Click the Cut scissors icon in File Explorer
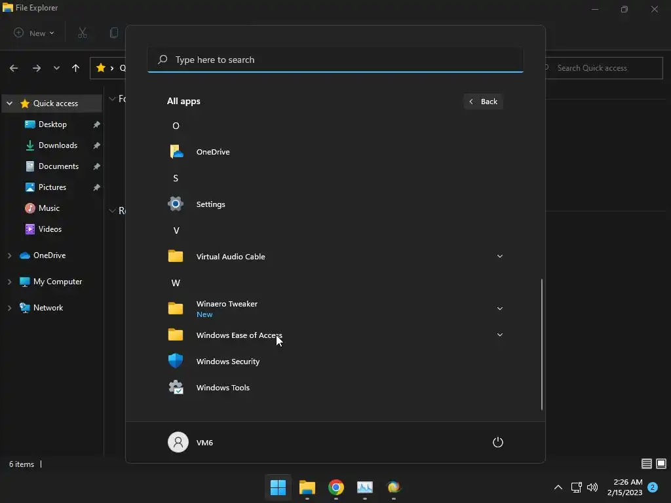 tap(83, 33)
